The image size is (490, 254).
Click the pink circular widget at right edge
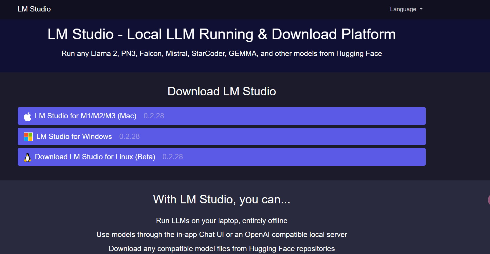[489, 200]
